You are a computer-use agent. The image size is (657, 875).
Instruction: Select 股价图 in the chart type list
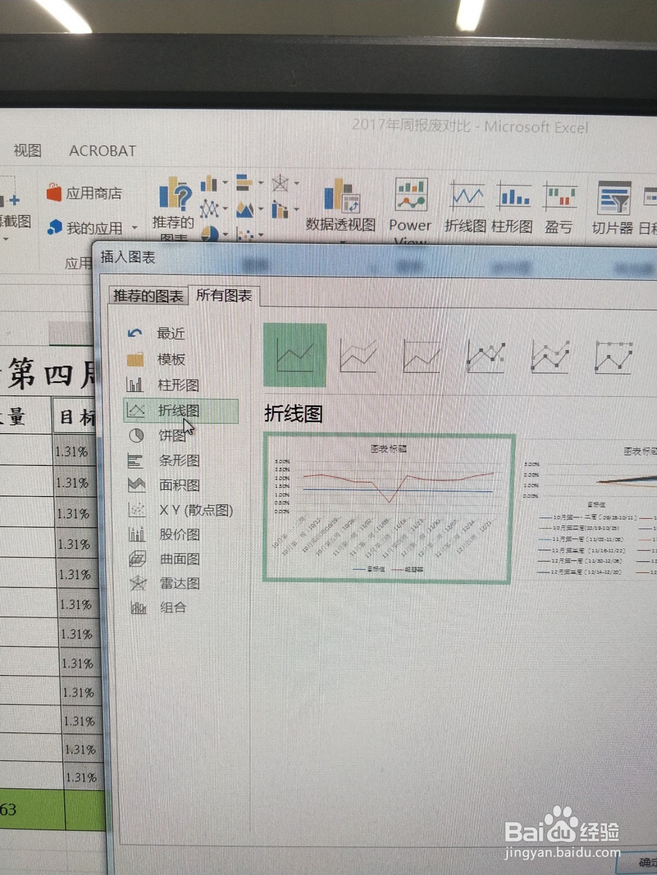pos(180,534)
